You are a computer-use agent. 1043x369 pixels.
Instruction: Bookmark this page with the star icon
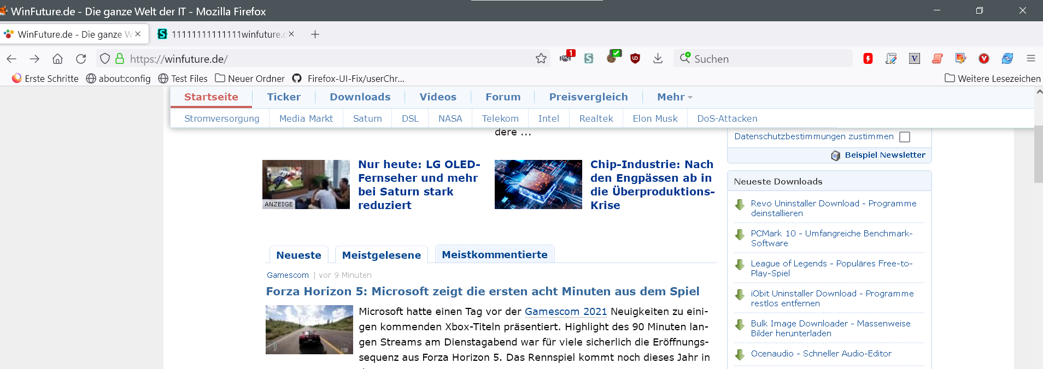click(x=541, y=58)
